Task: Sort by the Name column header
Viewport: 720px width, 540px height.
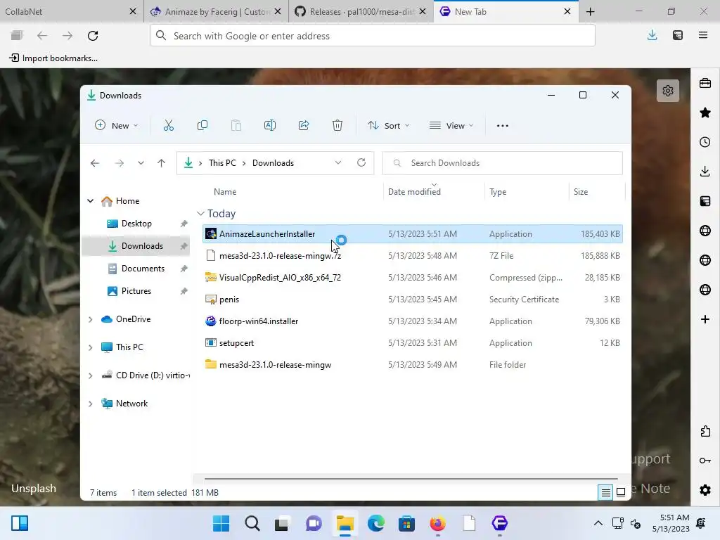Action: [225, 191]
